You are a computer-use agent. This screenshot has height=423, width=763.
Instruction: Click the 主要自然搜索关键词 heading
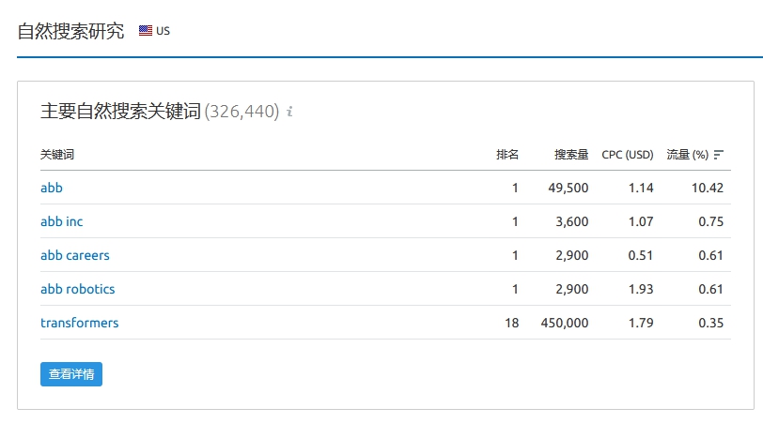point(120,112)
